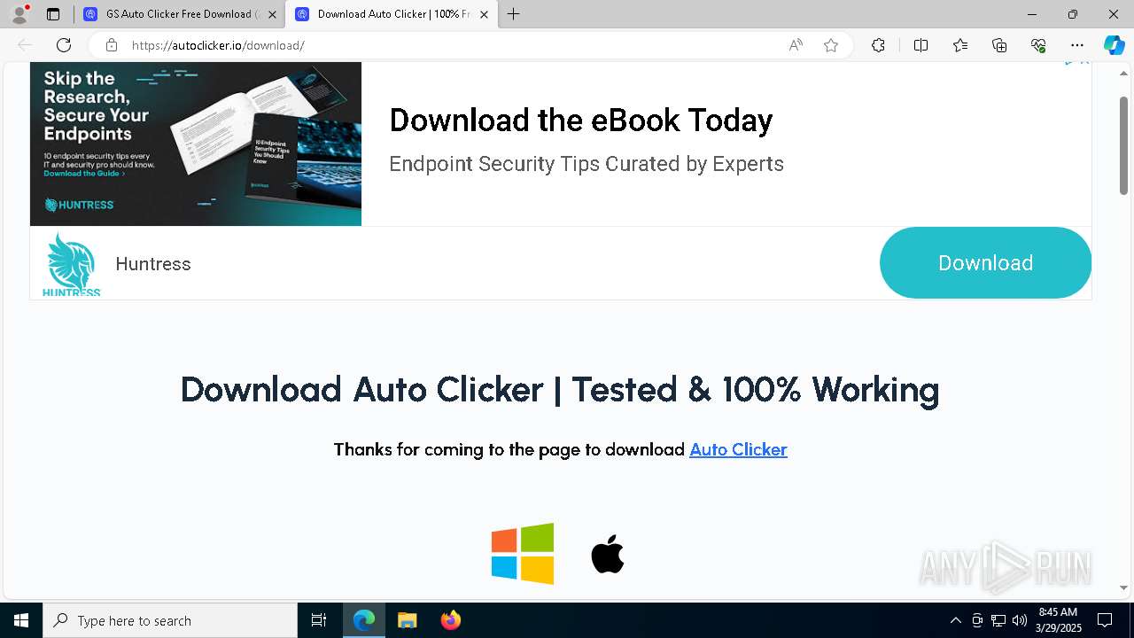Screen dimensions: 1134x638
Task: Click the page vertical scrollbar thumb
Action: (1123, 145)
